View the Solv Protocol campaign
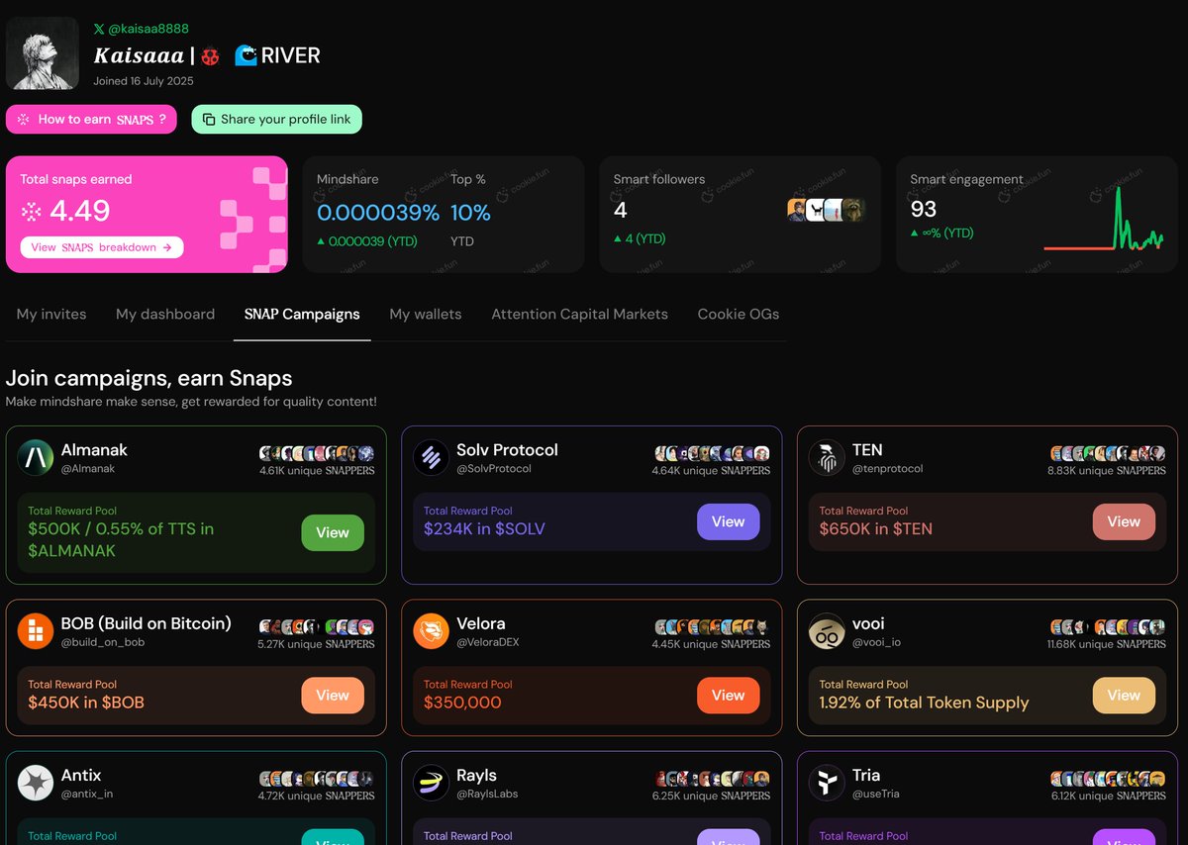The height and width of the screenshot is (845, 1188). 729,521
